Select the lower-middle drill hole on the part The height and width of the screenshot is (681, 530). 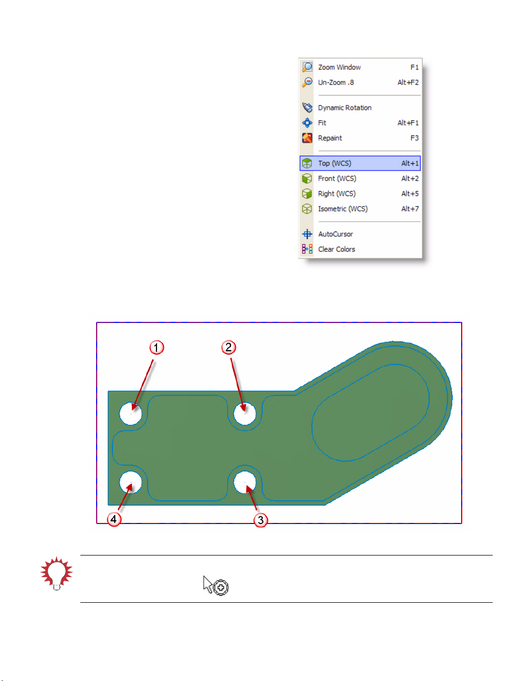(x=245, y=482)
